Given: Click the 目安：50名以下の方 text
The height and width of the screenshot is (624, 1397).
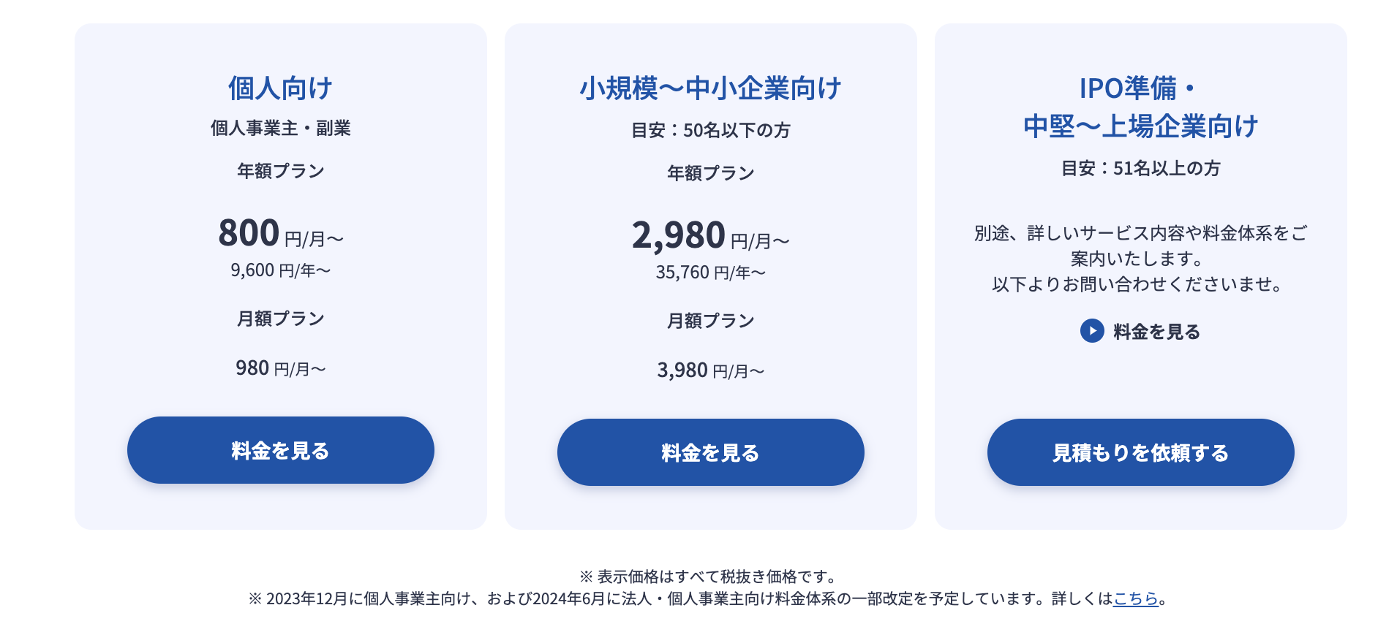Looking at the screenshot, I should tap(711, 130).
